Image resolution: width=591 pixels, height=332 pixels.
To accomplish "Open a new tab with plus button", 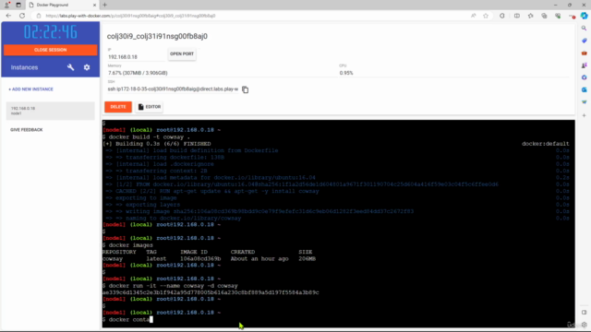I will [104, 5].
